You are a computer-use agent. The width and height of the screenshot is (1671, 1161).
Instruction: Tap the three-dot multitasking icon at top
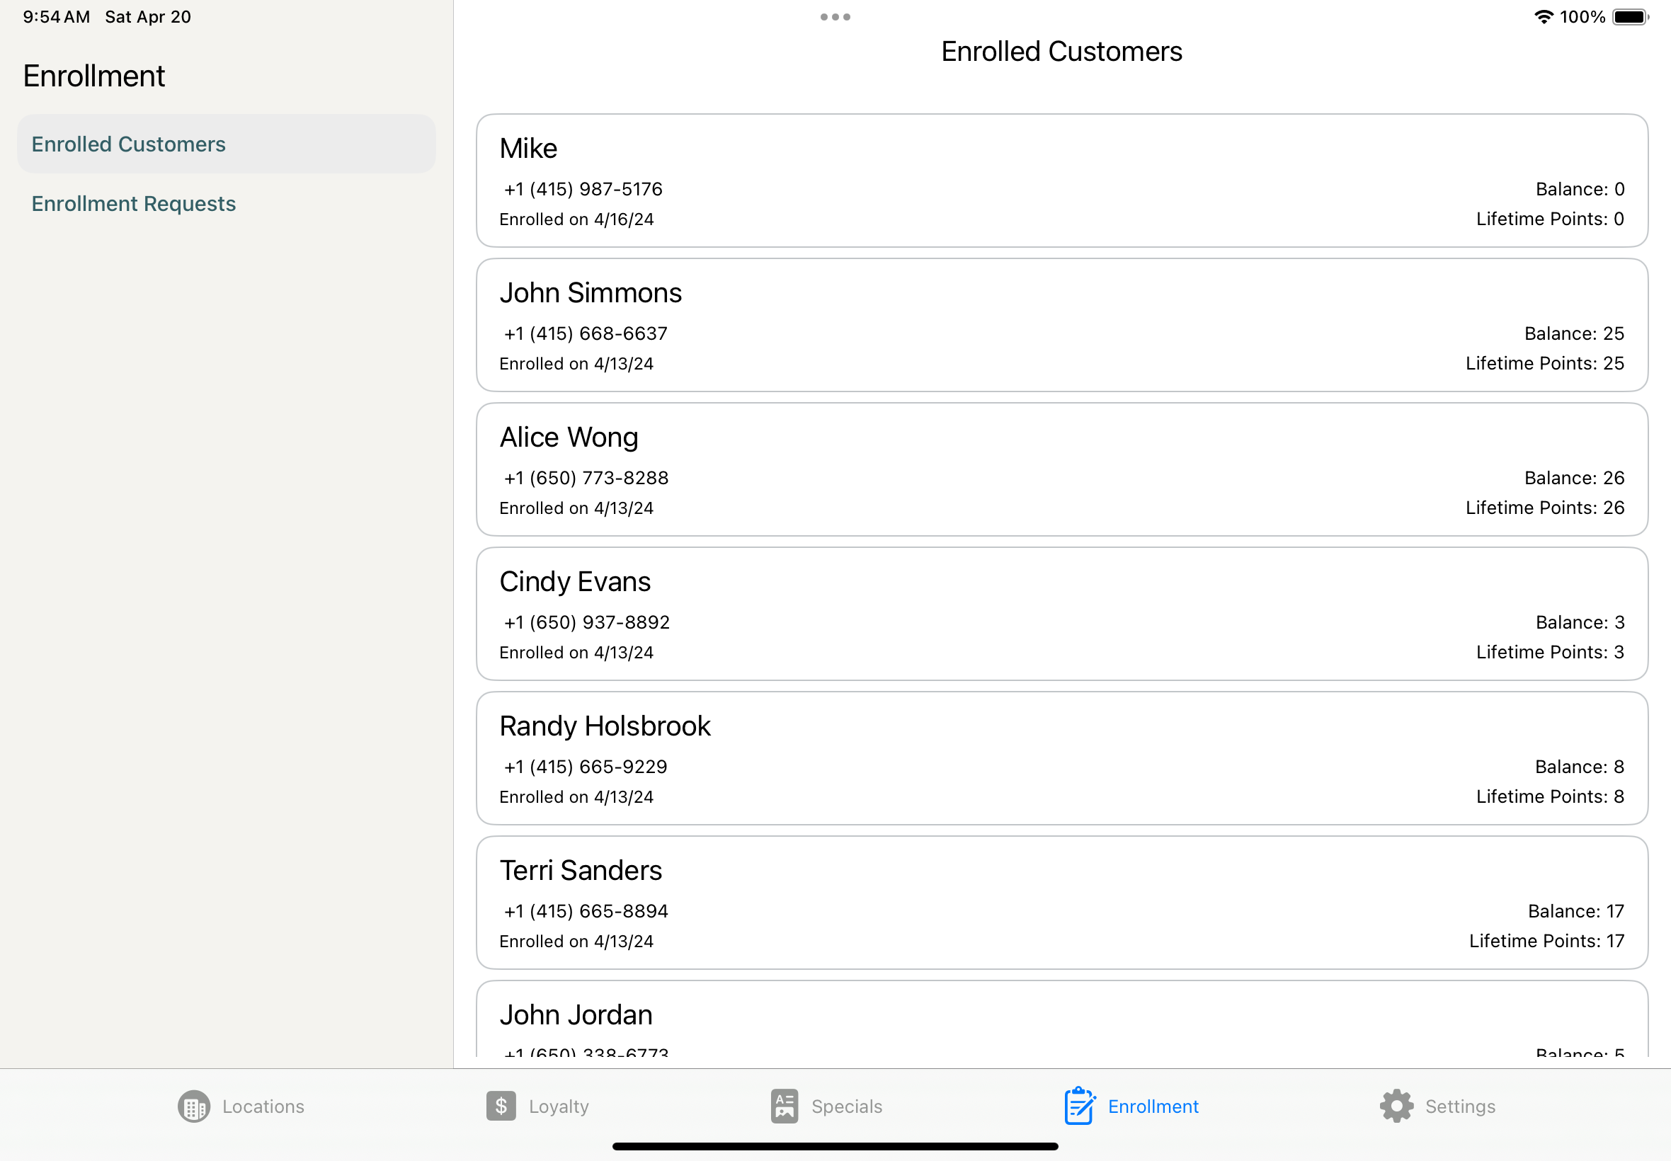[x=835, y=17]
